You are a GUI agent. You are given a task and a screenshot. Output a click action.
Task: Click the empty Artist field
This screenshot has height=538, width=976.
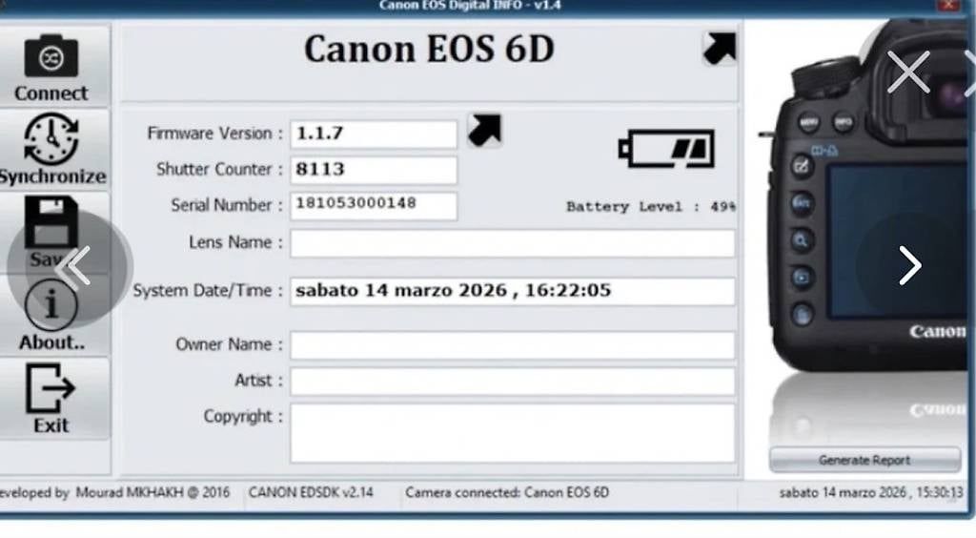tap(512, 382)
